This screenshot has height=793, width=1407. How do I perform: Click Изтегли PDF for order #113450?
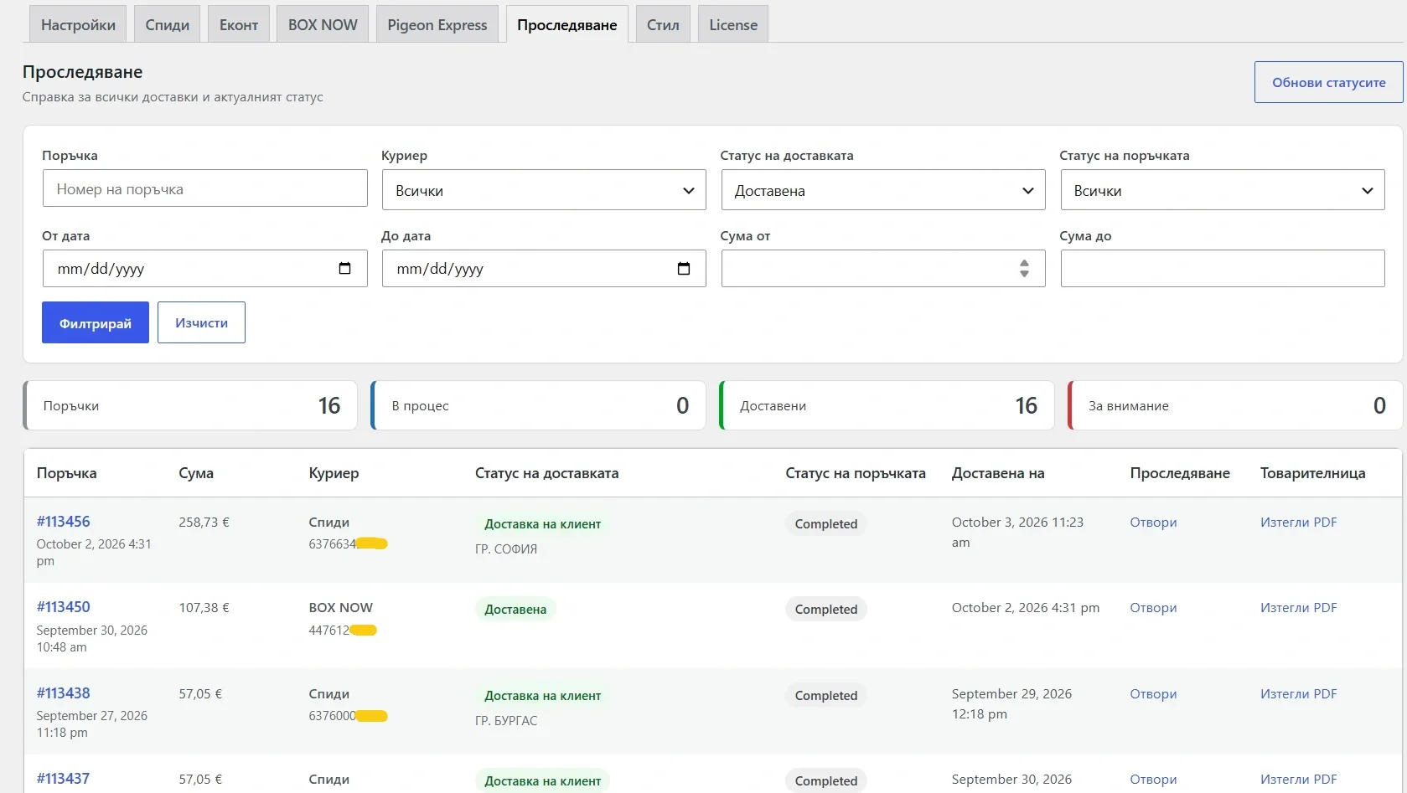pos(1298,607)
